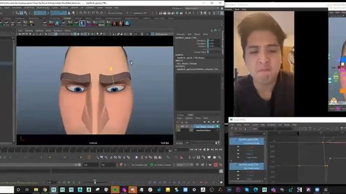Open the playback fps dropdown

pos(184,165)
